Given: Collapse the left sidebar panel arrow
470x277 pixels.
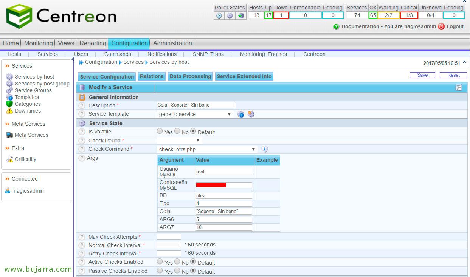Looking at the screenshot, I should (x=73, y=59).
